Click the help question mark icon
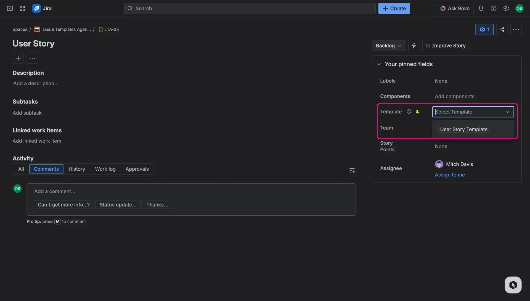The width and height of the screenshot is (530, 301). (x=494, y=8)
